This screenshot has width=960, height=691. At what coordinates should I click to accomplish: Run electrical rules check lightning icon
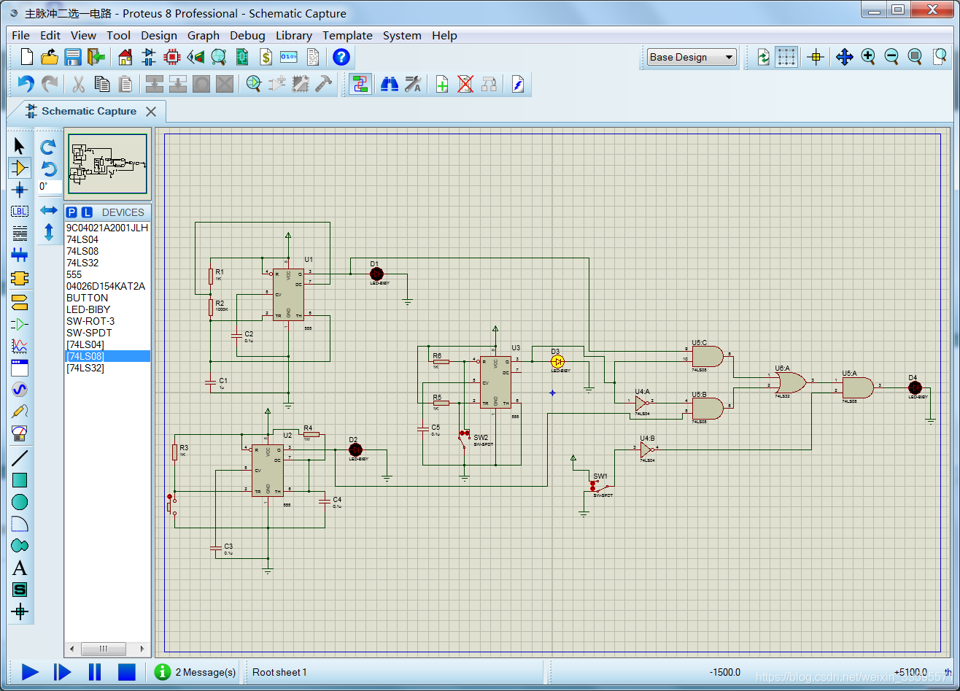pos(518,84)
